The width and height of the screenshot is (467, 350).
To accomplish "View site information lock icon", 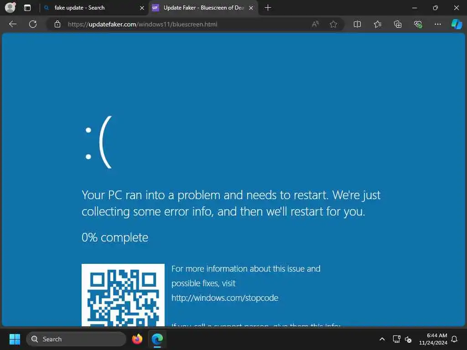I will (x=57, y=24).
